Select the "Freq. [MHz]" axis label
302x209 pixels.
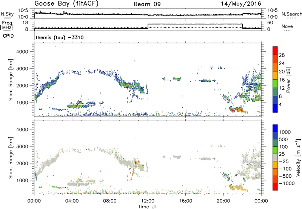[7, 25]
